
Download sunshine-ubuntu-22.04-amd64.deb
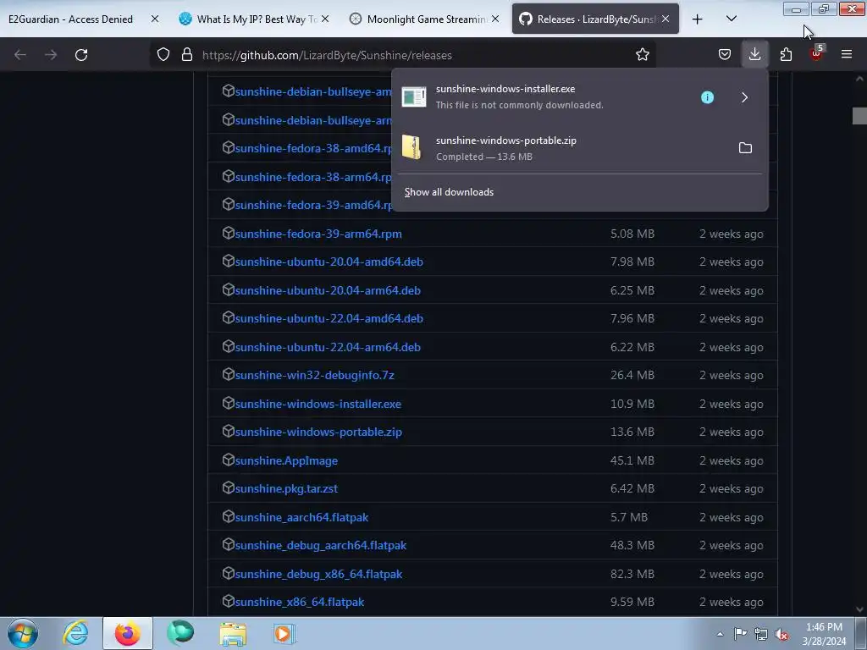click(329, 319)
